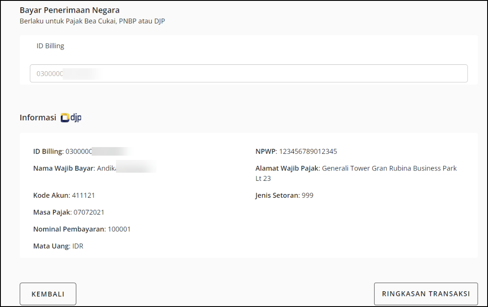488x307 pixels.
Task: Click the Nominal Pembayaran label
Action: click(69, 229)
